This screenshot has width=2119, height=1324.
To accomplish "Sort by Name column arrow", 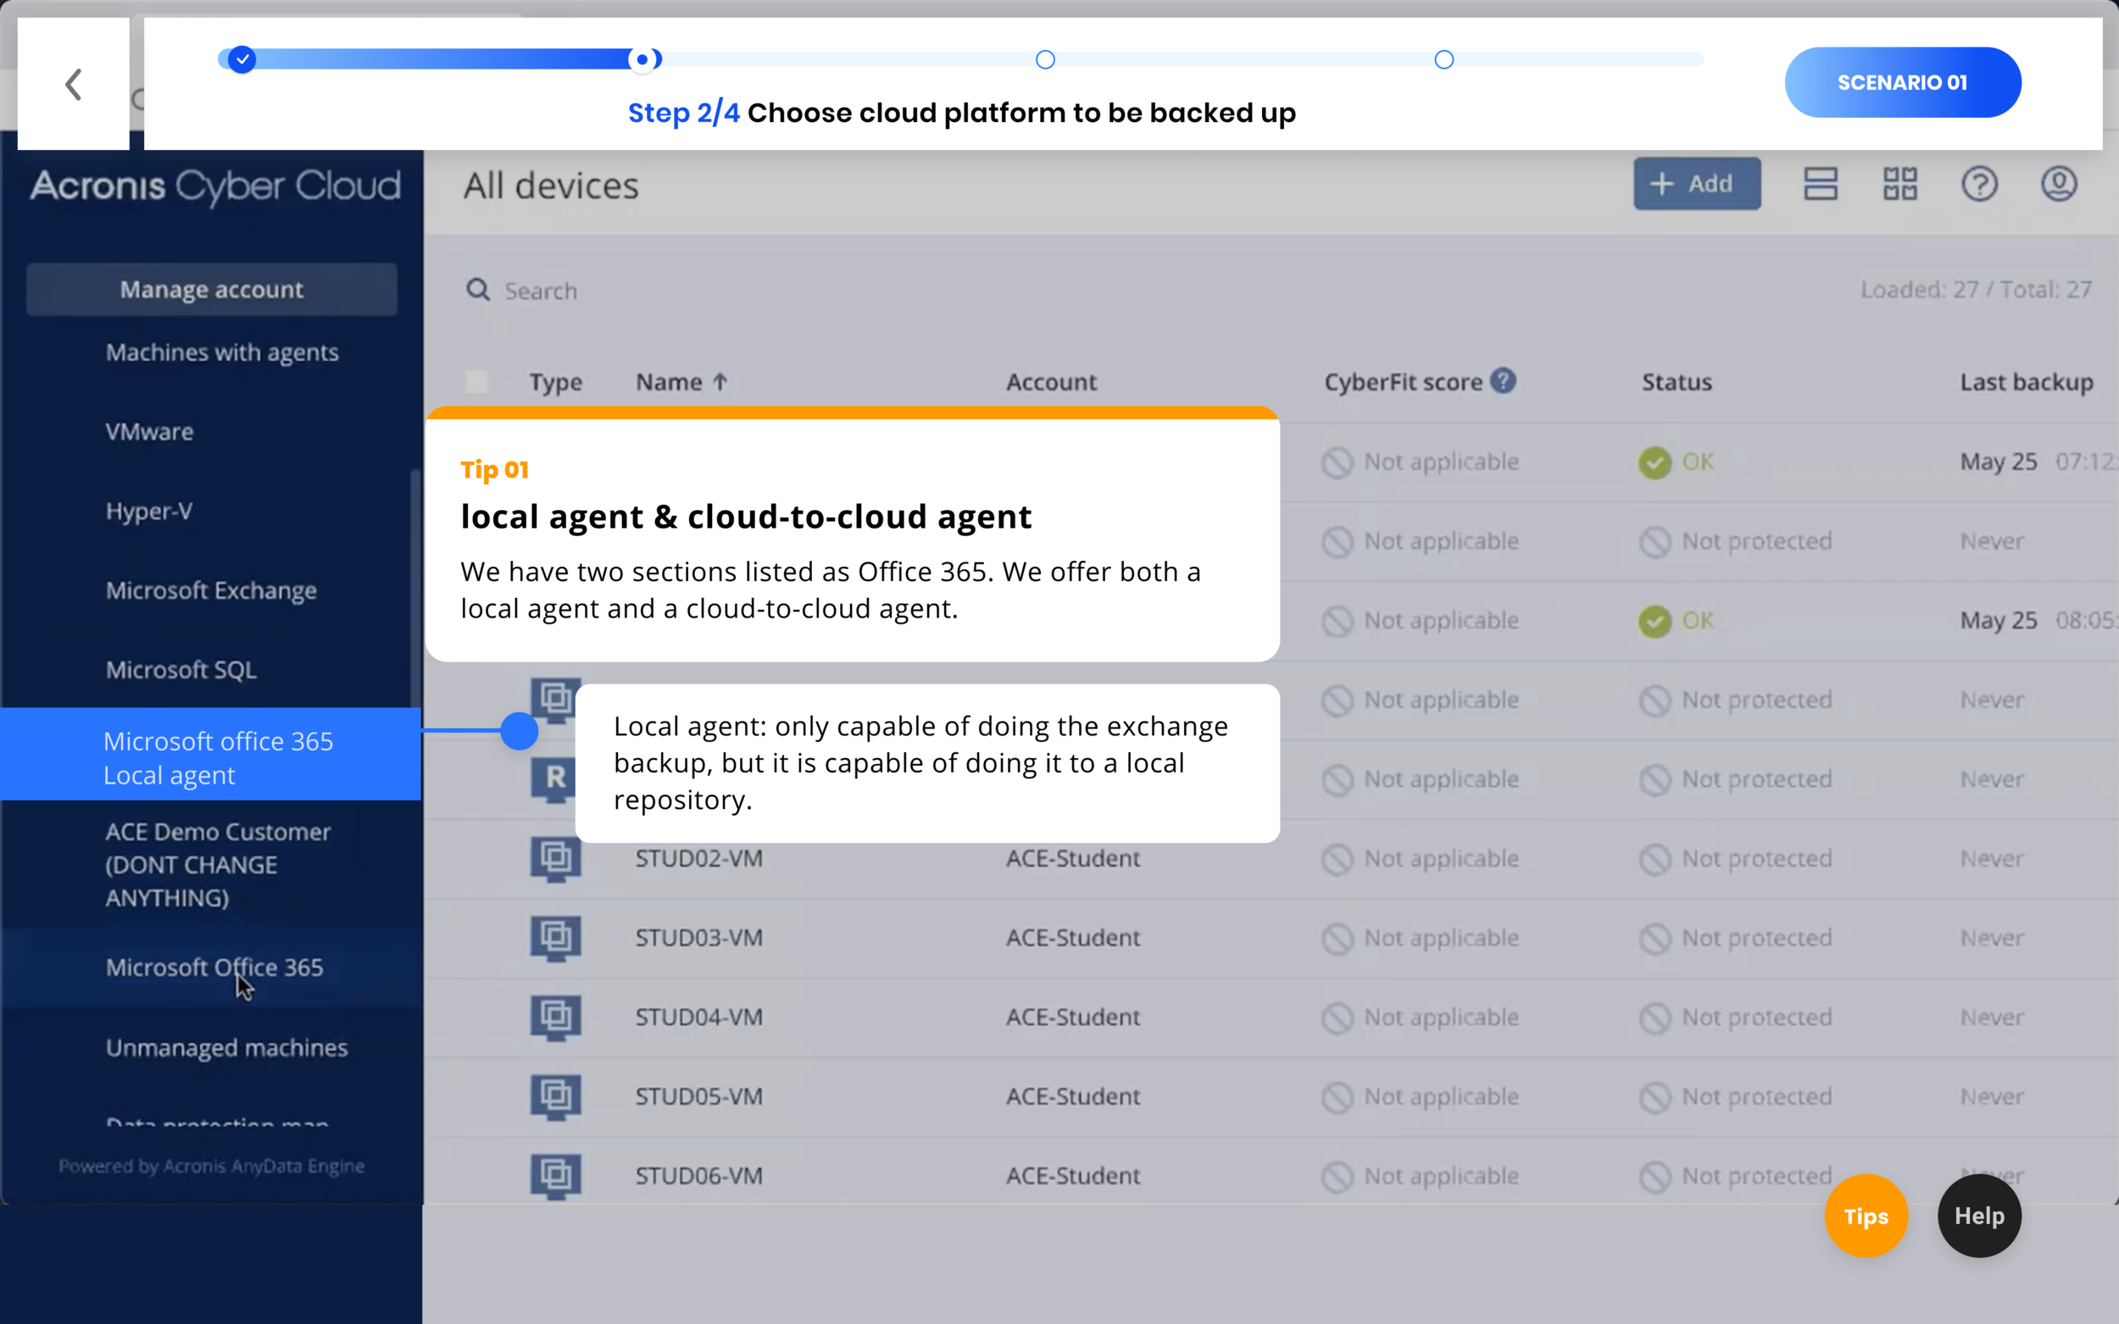I will point(720,382).
